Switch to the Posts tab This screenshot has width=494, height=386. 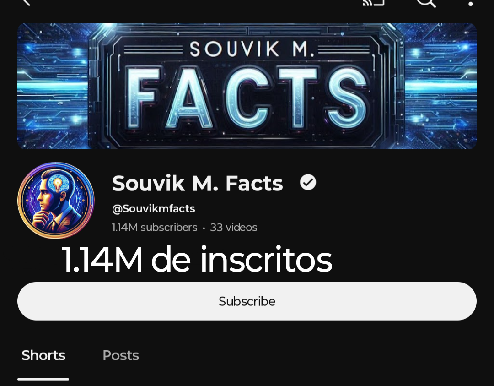121,355
